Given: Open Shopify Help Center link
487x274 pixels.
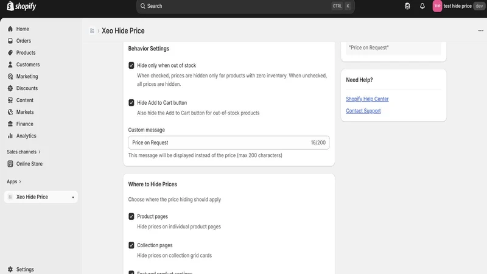Looking at the screenshot, I should (x=367, y=99).
